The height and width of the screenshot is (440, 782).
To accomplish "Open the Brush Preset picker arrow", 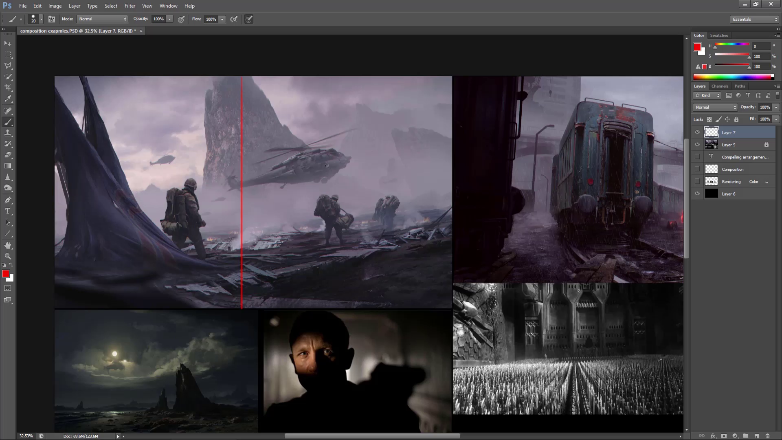I will (41, 19).
